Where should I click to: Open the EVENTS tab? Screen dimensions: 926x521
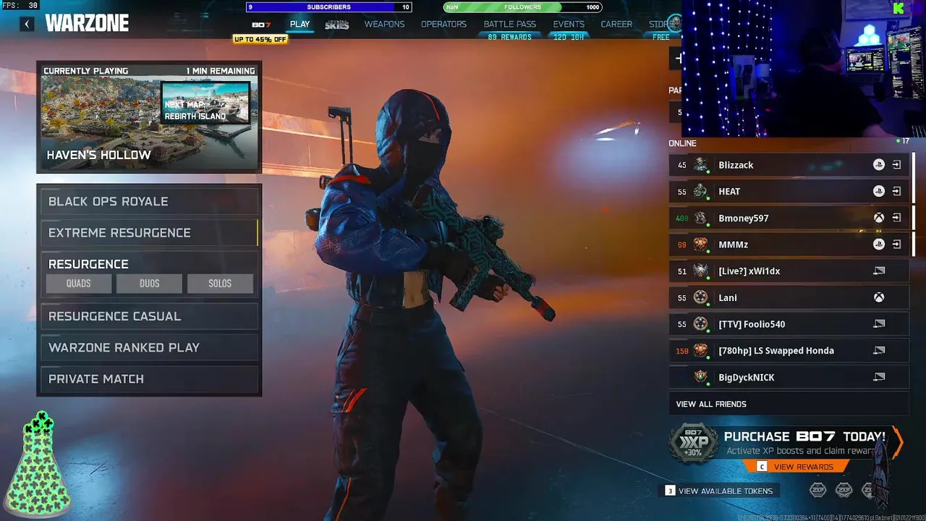coord(569,24)
